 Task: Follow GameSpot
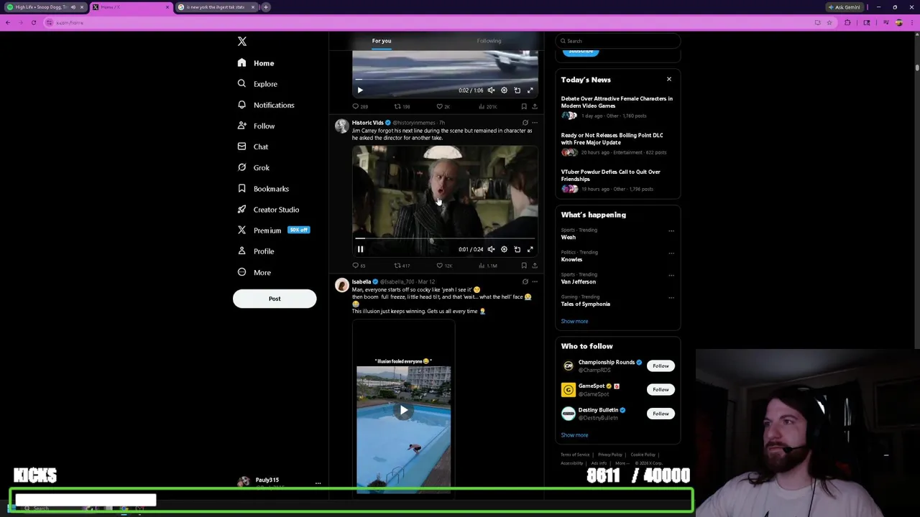click(x=661, y=390)
